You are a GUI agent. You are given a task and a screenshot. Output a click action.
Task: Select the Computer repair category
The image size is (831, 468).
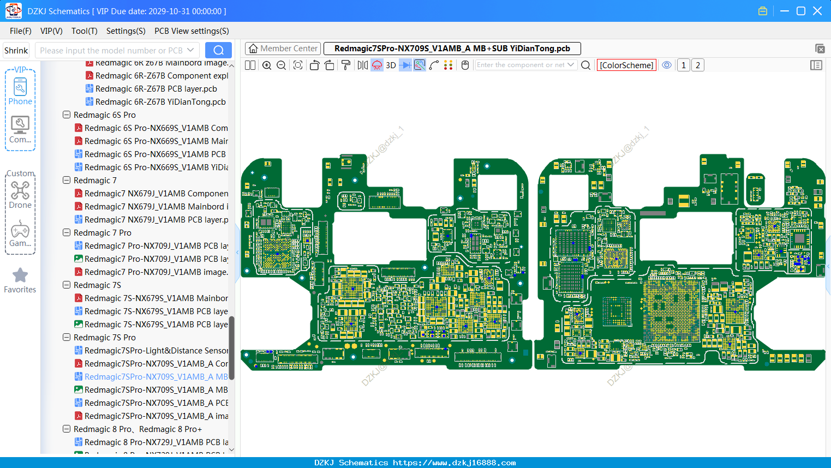point(20,130)
